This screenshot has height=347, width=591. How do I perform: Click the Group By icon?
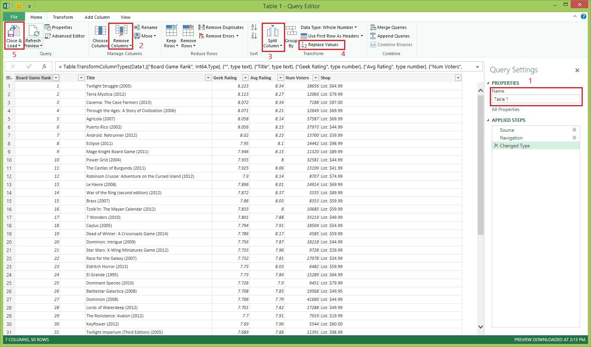point(291,31)
